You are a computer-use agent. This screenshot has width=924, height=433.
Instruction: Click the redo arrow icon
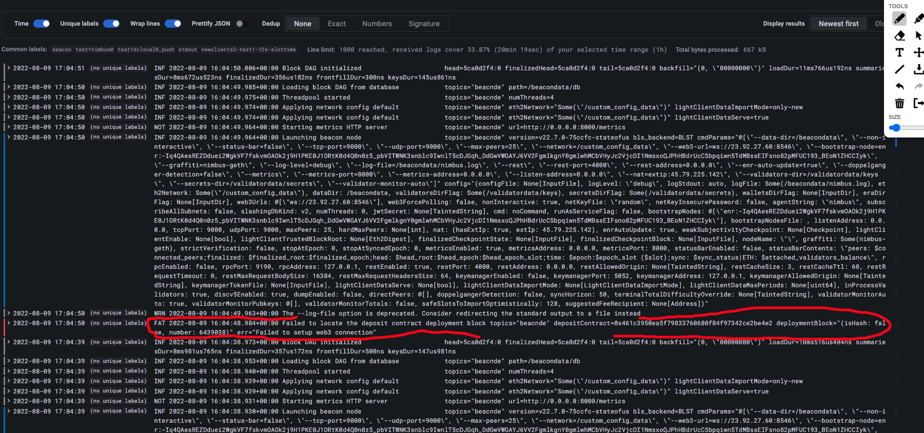coord(918,86)
